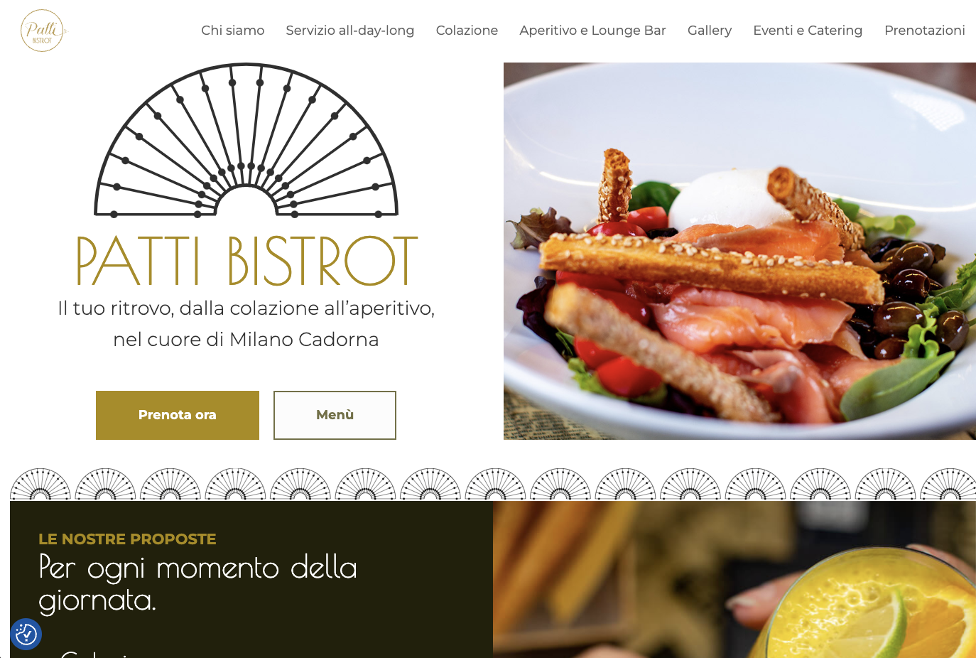Open the Colazione menu link
Image resolution: width=976 pixels, height=658 pixels.
[x=467, y=31]
